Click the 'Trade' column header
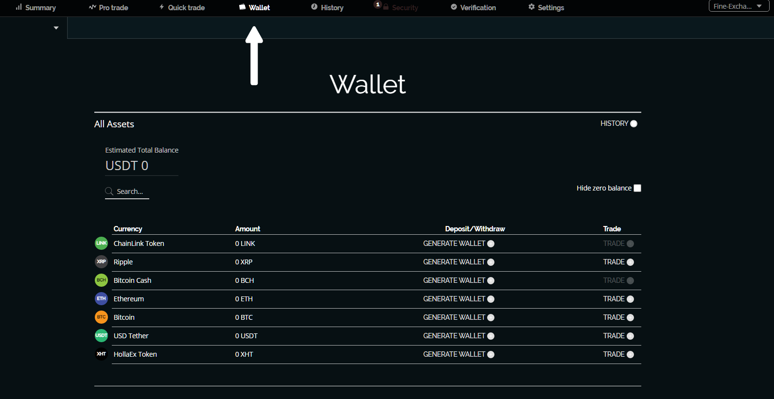Image resolution: width=774 pixels, height=399 pixels. point(612,229)
